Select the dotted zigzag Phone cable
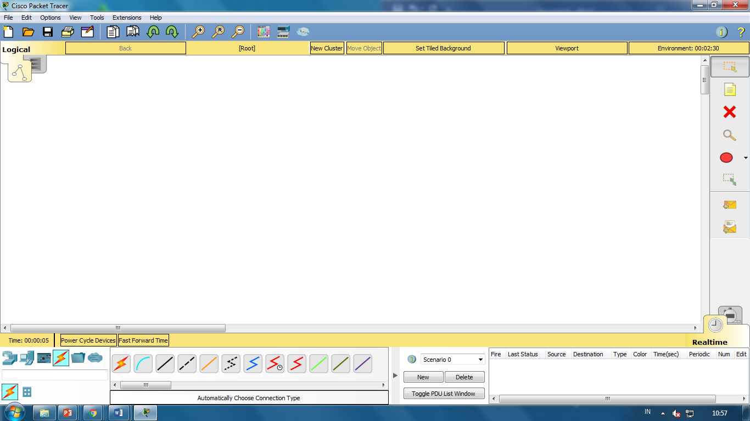 [231, 363]
